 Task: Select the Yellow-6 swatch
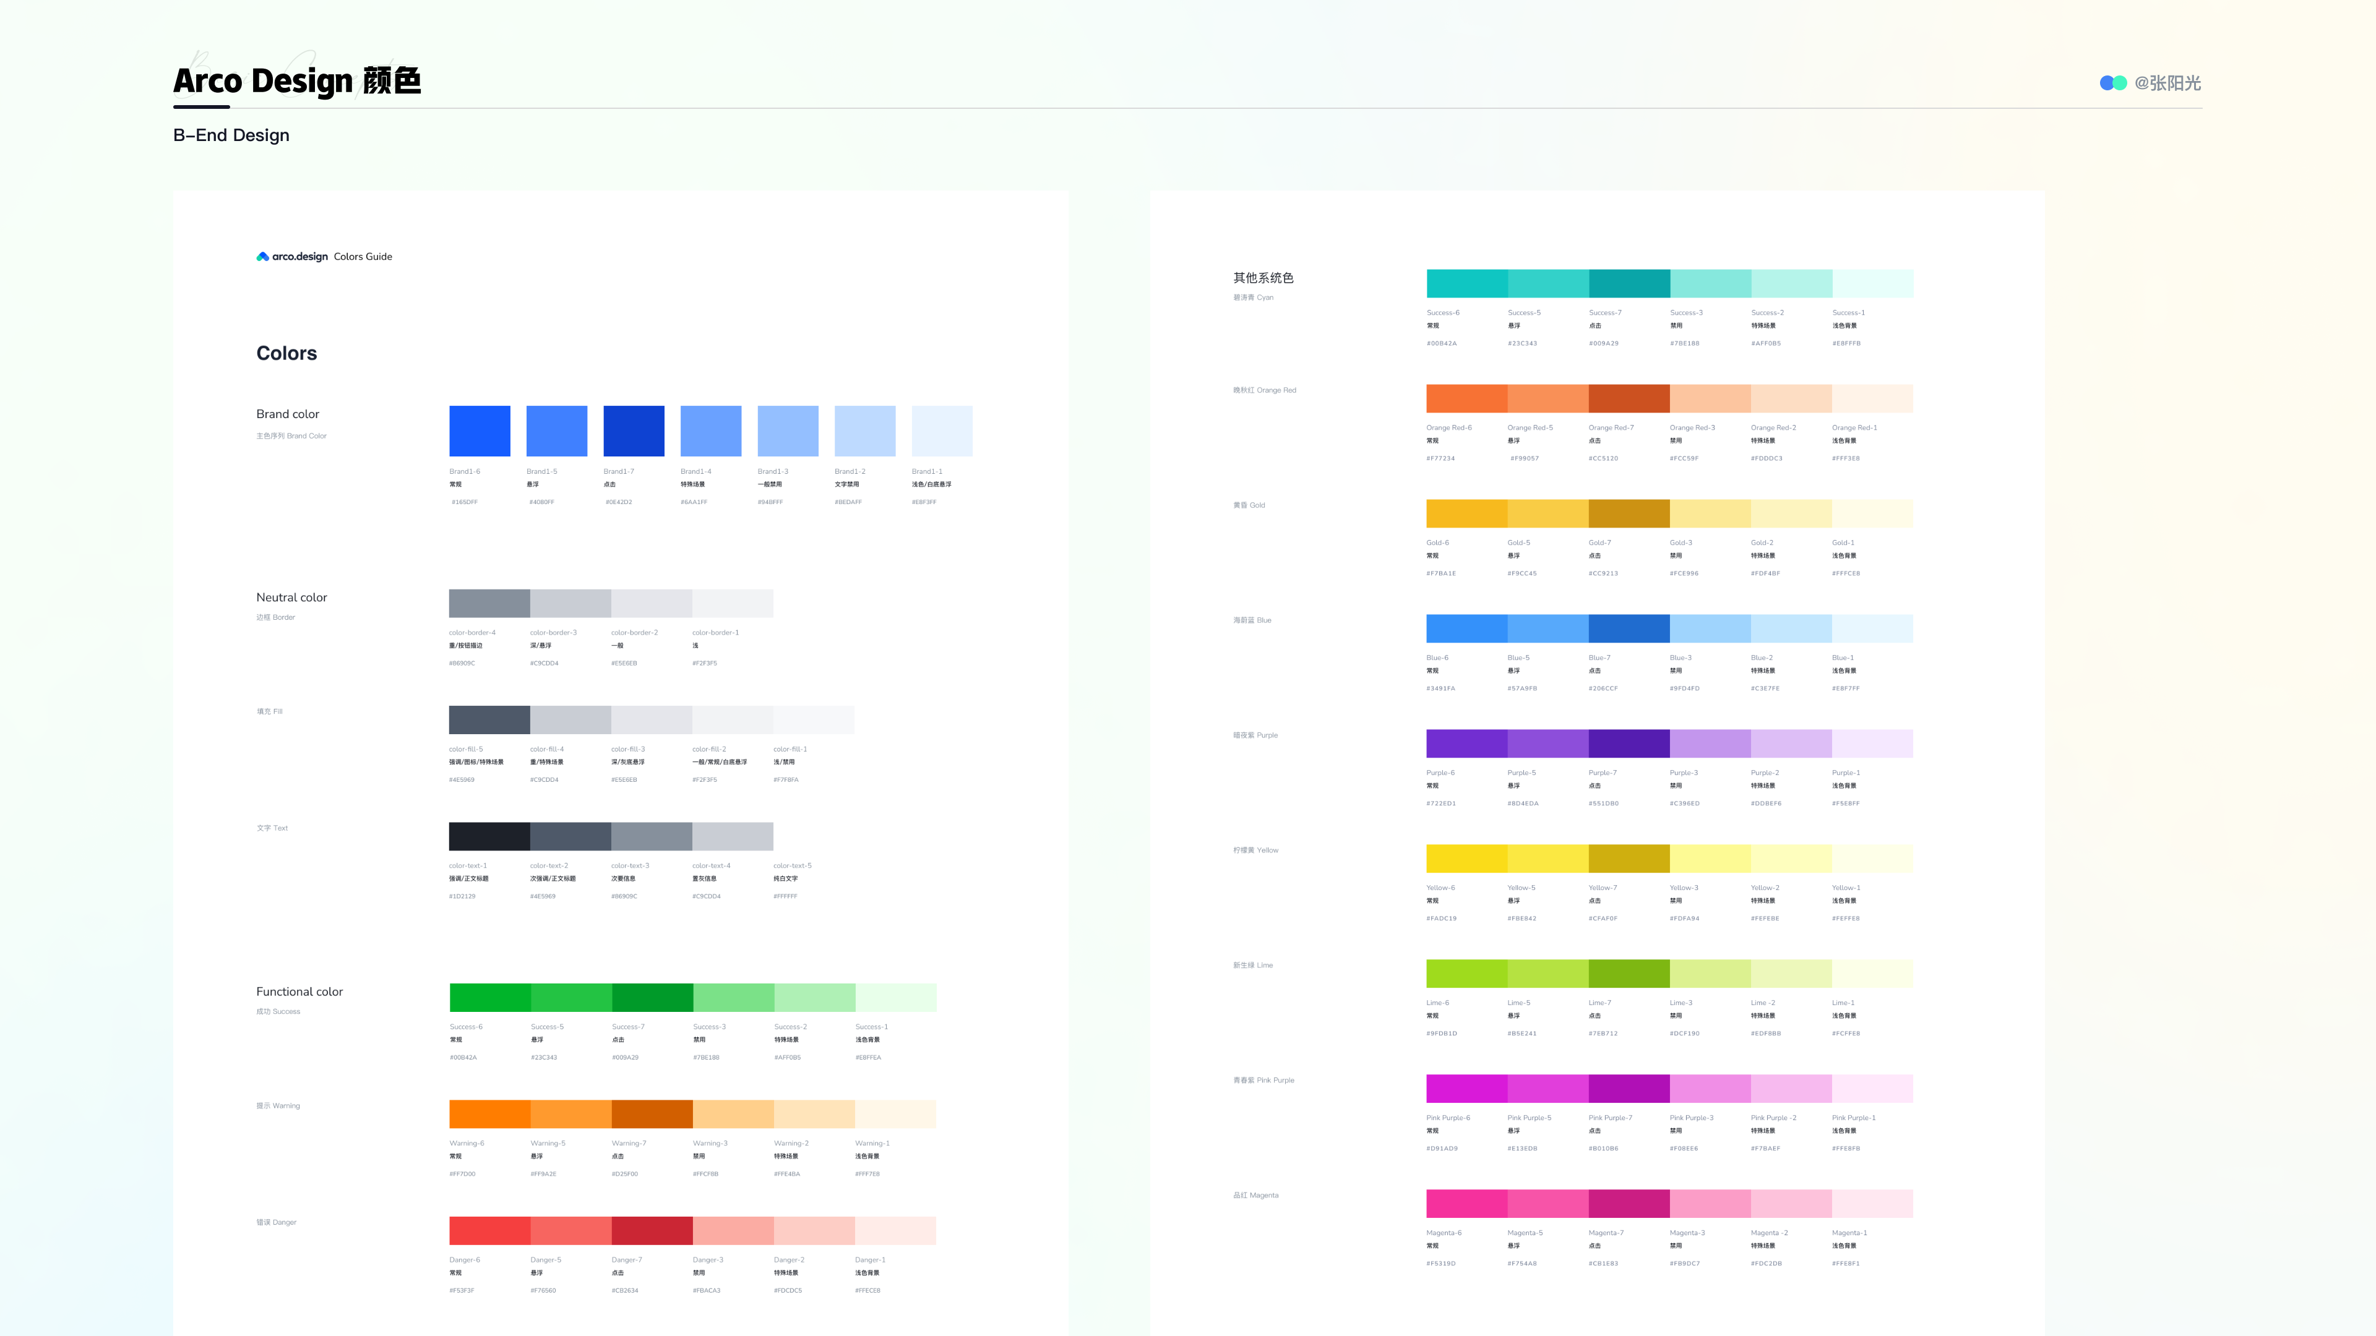[x=1466, y=859]
